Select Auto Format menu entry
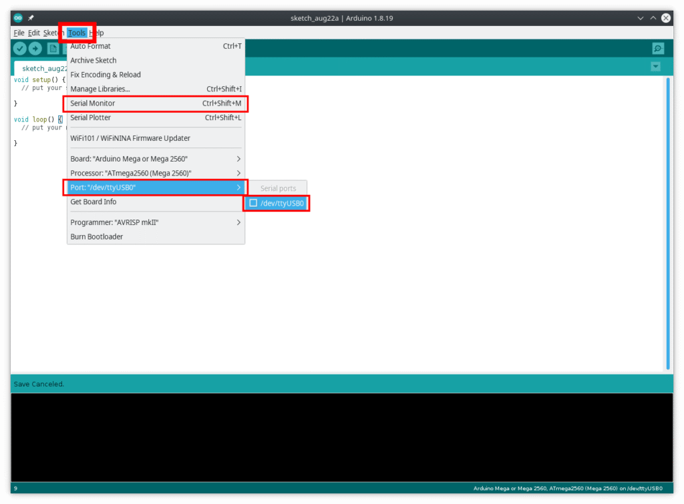Image resolution: width=684 pixels, height=504 pixels. pyautogui.click(x=156, y=46)
